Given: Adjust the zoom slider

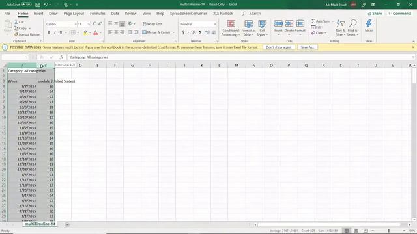Looking at the screenshot, I should tap(388, 231).
